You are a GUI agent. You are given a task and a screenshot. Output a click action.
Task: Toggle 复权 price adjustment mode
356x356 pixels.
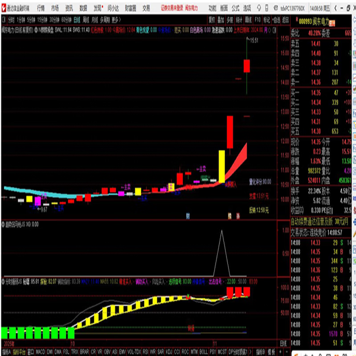212,20
